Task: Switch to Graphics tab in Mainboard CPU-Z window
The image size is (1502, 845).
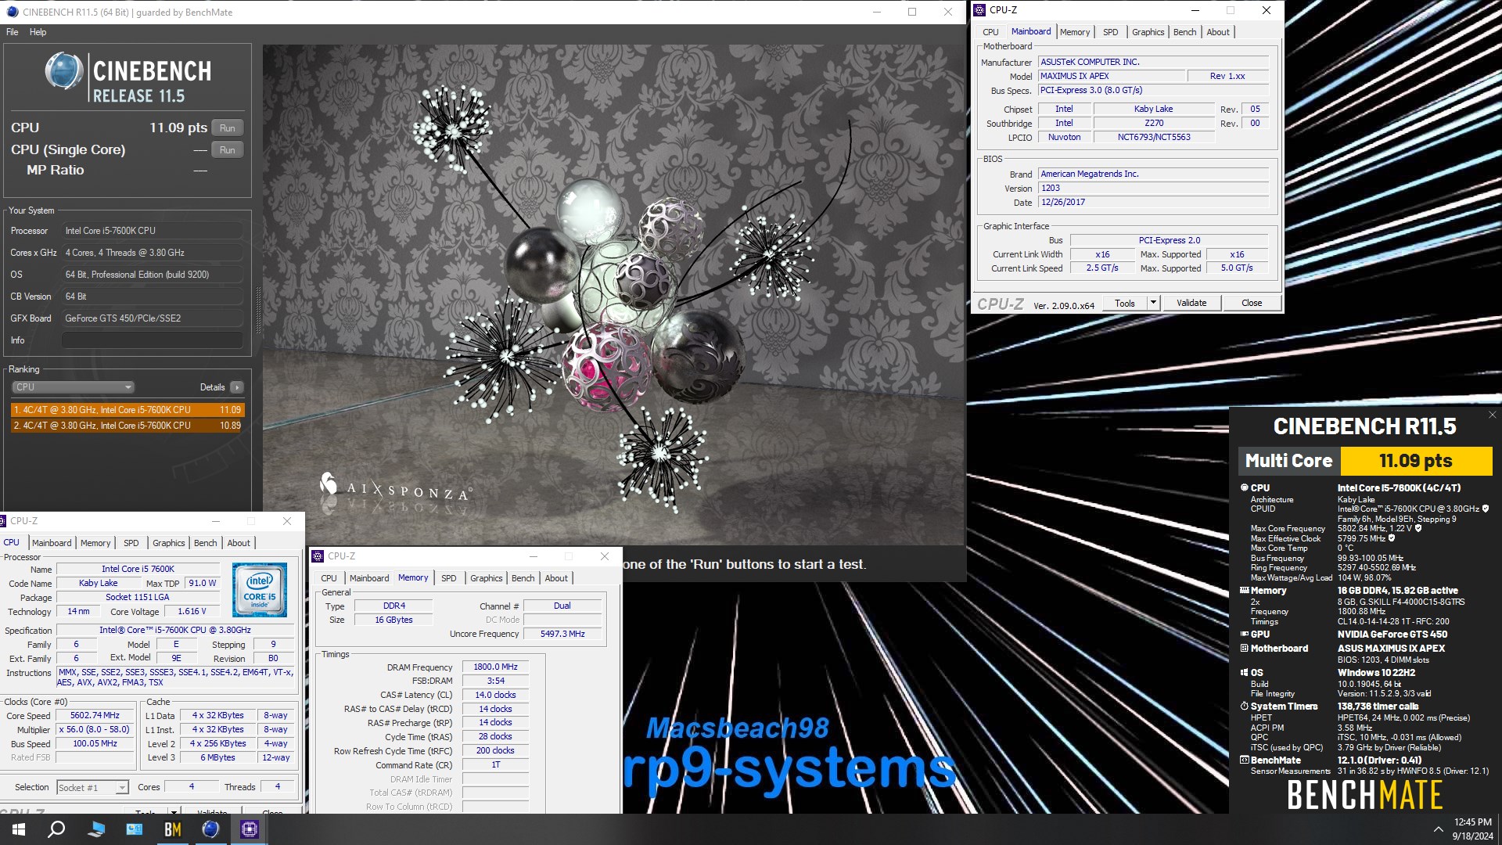Action: [x=1148, y=32]
